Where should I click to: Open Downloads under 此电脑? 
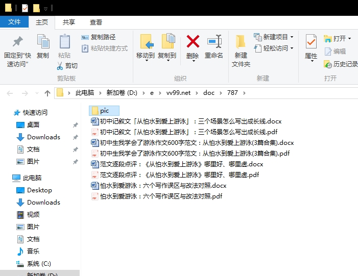tap(38, 203)
